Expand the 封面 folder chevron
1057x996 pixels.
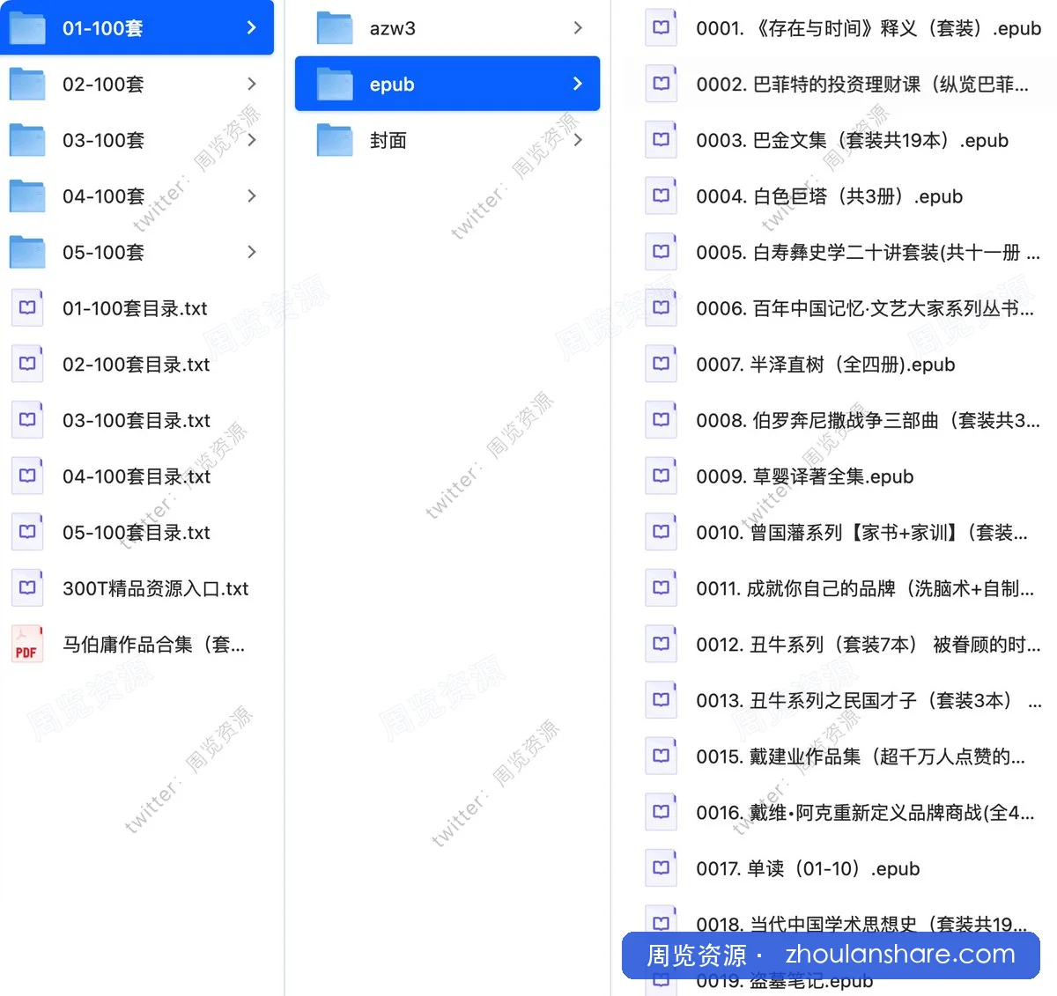pyautogui.click(x=577, y=140)
